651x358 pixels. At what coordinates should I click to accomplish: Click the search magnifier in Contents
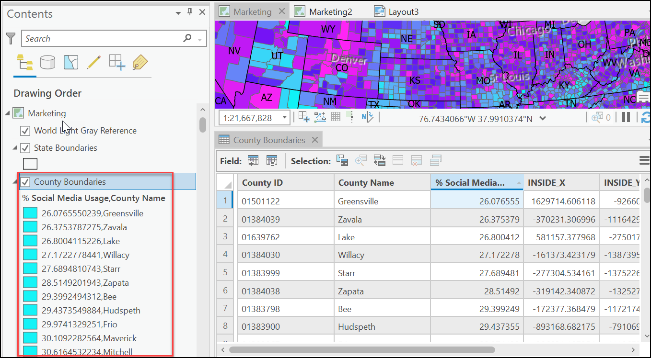click(x=187, y=39)
